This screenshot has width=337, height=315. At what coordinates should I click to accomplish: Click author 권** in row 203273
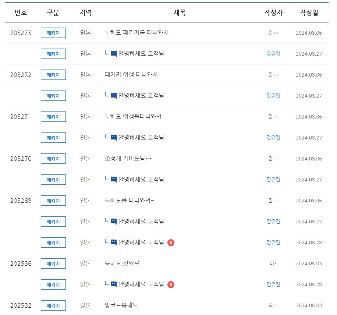pos(273,33)
